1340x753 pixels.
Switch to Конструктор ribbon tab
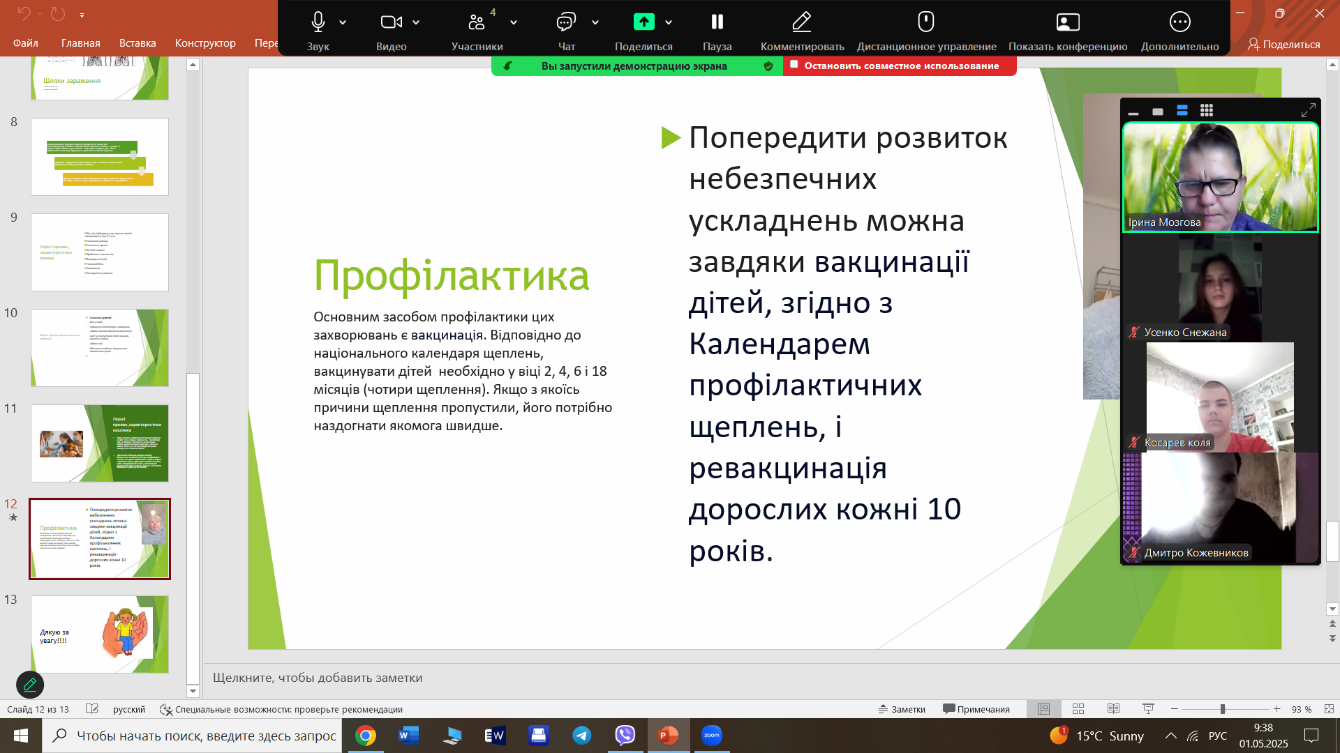click(x=205, y=43)
